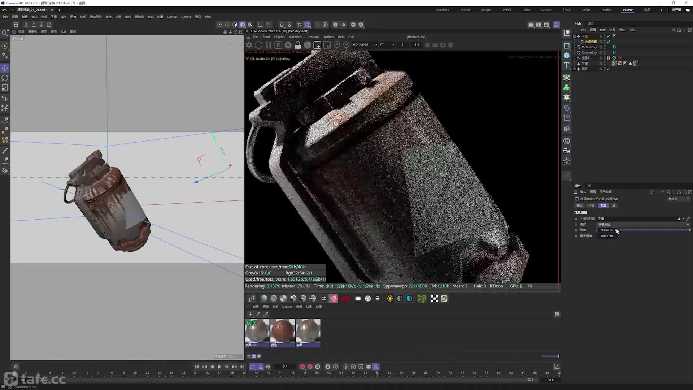This screenshot has width=693, height=390.
Task: Switch to the 基本 tab in Attributes
Action: pos(579,205)
